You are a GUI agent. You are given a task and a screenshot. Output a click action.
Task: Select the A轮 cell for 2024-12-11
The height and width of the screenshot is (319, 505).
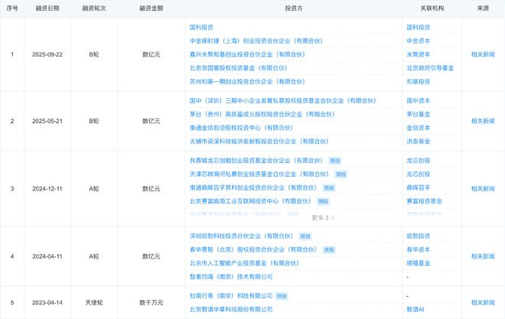[94, 189]
